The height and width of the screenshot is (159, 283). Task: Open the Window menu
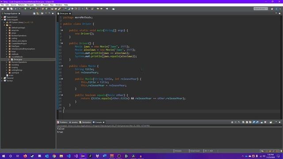(x=59, y=5)
